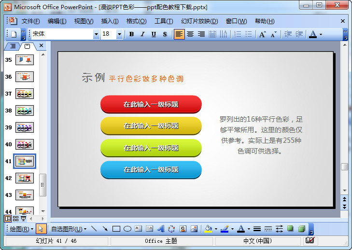Toggle text Shadow formatting

[165, 34]
